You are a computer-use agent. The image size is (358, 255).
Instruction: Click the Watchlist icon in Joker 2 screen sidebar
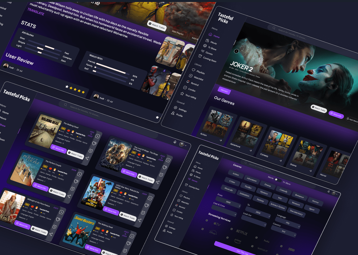(x=191, y=76)
